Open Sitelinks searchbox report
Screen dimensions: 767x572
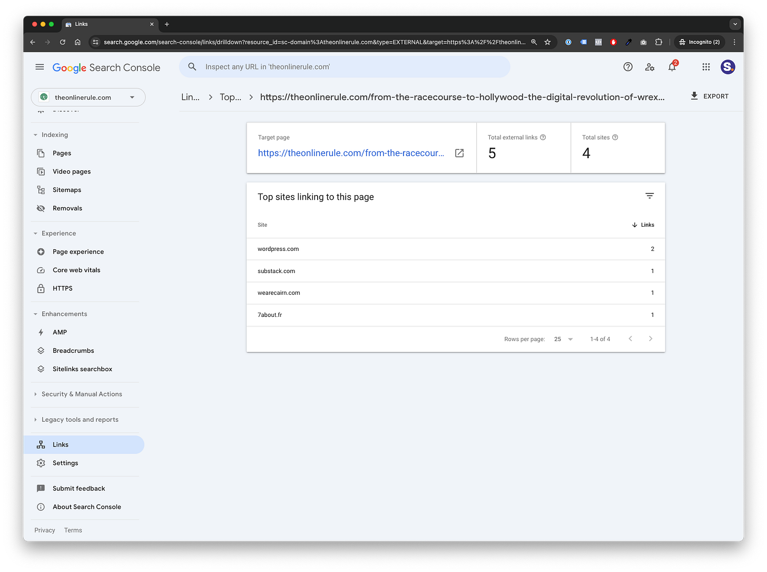(82, 370)
